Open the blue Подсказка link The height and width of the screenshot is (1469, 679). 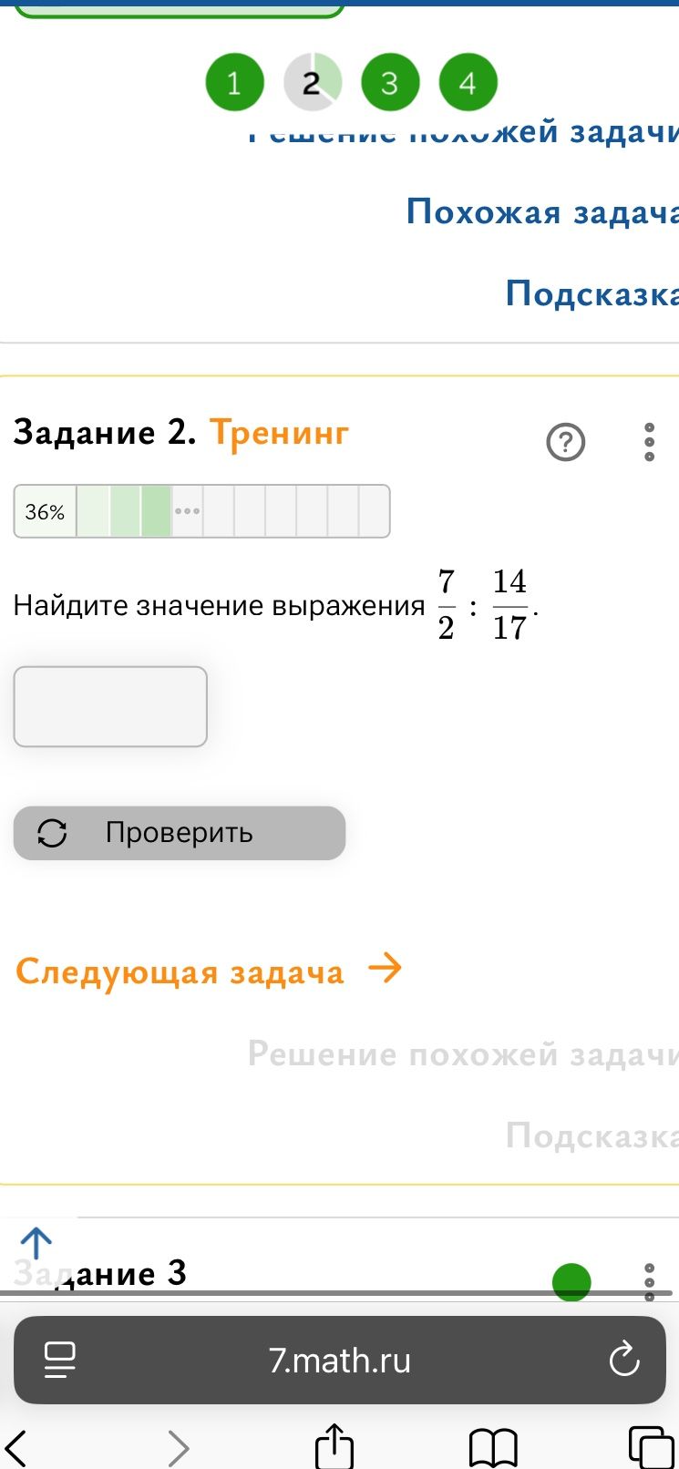click(x=592, y=293)
